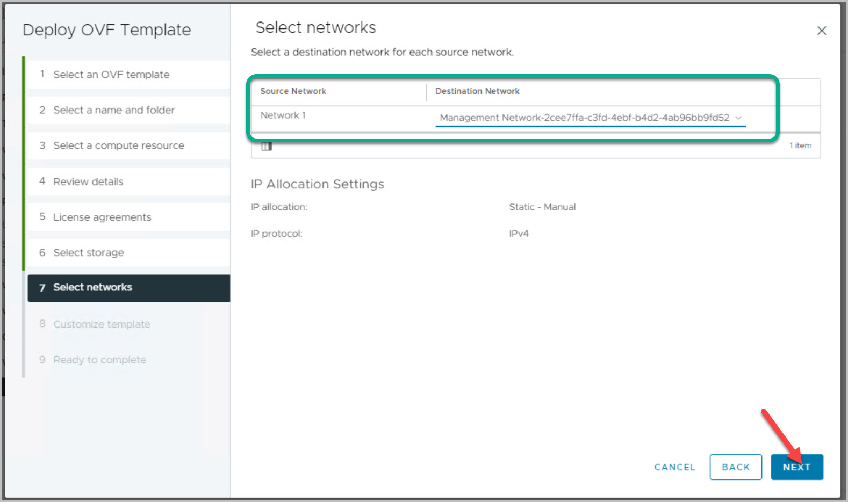This screenshot has width=848, height=502.
Task: Navigate to step 5 License agreements
Action: (102, 217)
